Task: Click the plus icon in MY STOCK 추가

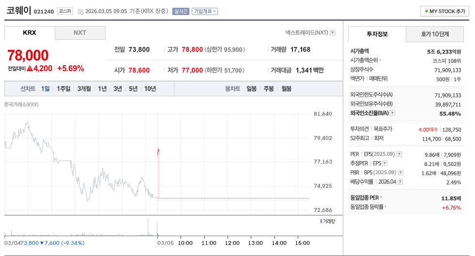Action: (427, 11)
